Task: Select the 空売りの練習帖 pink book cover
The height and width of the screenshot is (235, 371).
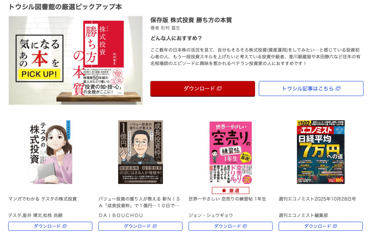Action: 230,152
